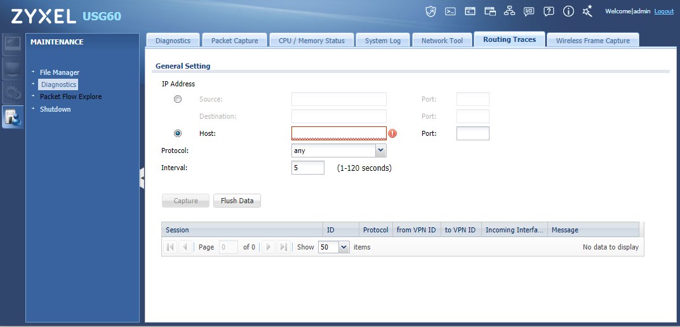Click the Flush Data button
This screenshot has width=680, height=327.
(237, 201)
